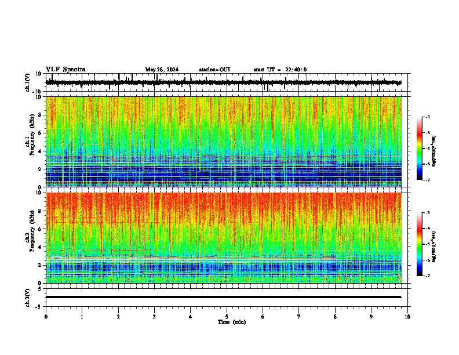Click the ch.1 voltage waveform trace panel

pyautogui.click(x=227, y=82)
